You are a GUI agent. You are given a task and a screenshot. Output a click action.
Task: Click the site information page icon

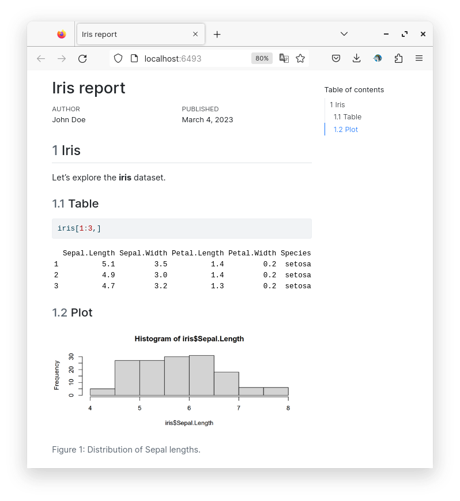(x=134, y=58)
